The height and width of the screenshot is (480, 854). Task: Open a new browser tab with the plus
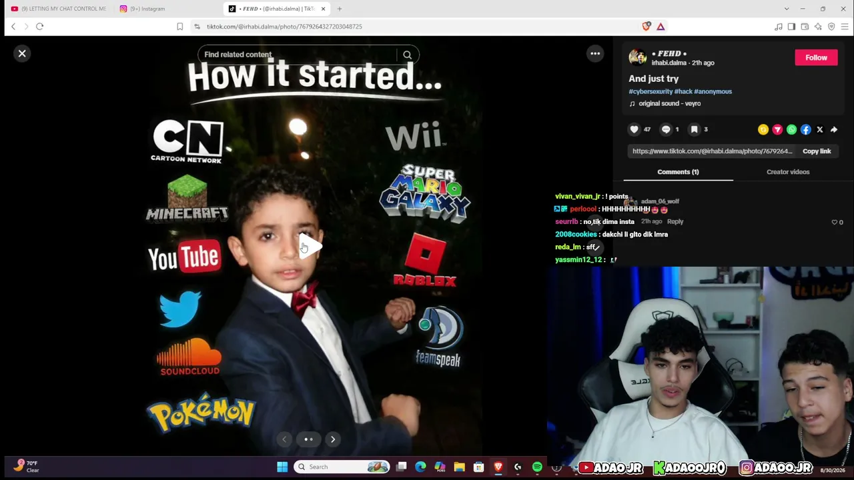340,9
